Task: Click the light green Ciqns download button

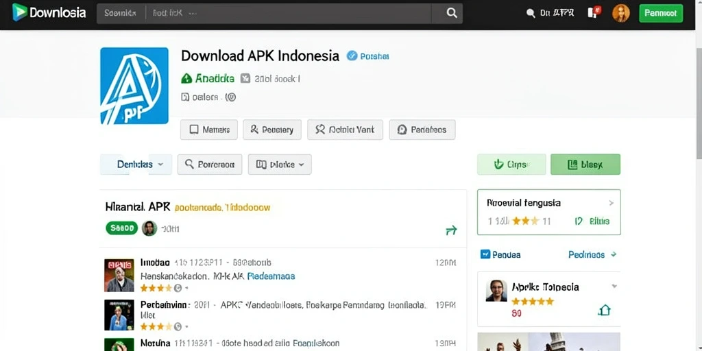Action: (511, 165)
